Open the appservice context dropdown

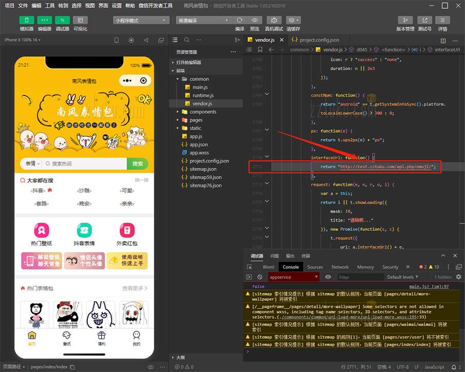pyautogui.click(x=293, y=277)
